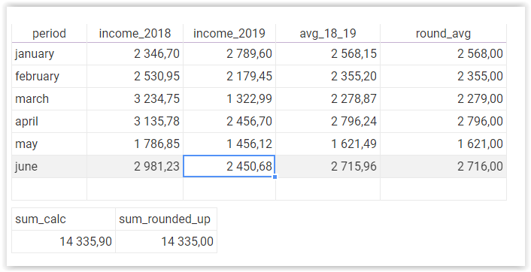Select the sum value 14 335,90
Viewport: 531px width, 272px height.
click(x=63, y=241)
